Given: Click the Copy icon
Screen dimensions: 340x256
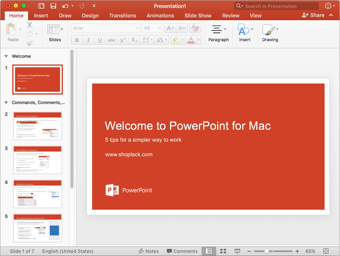Looking at the screenshot, I should (30, 34).
